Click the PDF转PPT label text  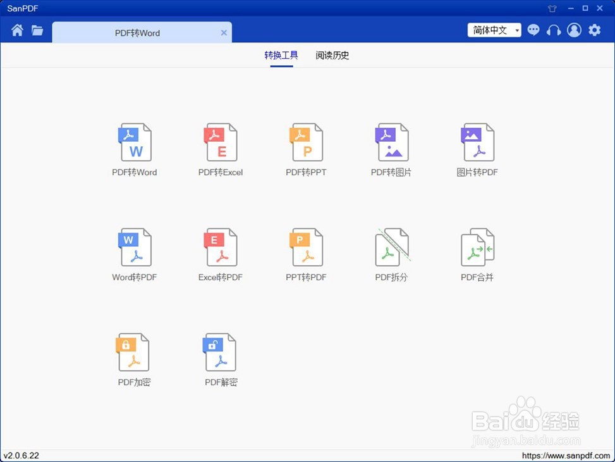point(306,173)
